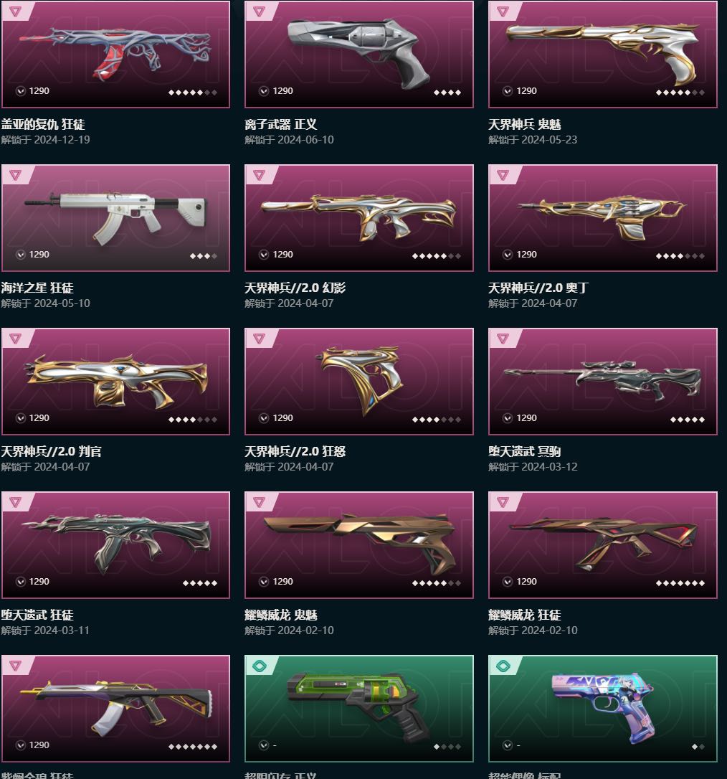Click the 离子武器 正义 skin name

(x=280, y=124)
